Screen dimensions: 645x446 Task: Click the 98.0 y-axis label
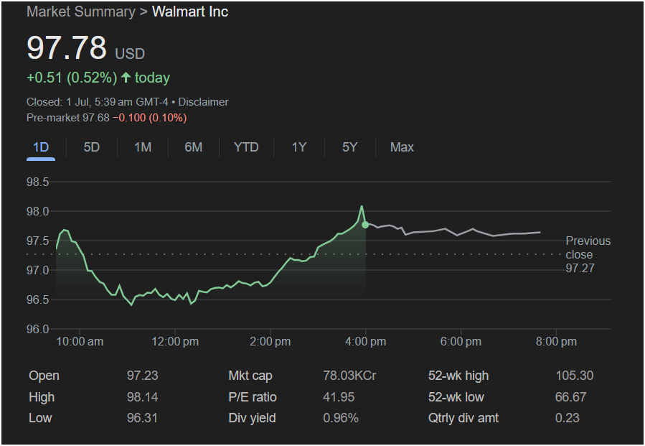click(37, 211)
